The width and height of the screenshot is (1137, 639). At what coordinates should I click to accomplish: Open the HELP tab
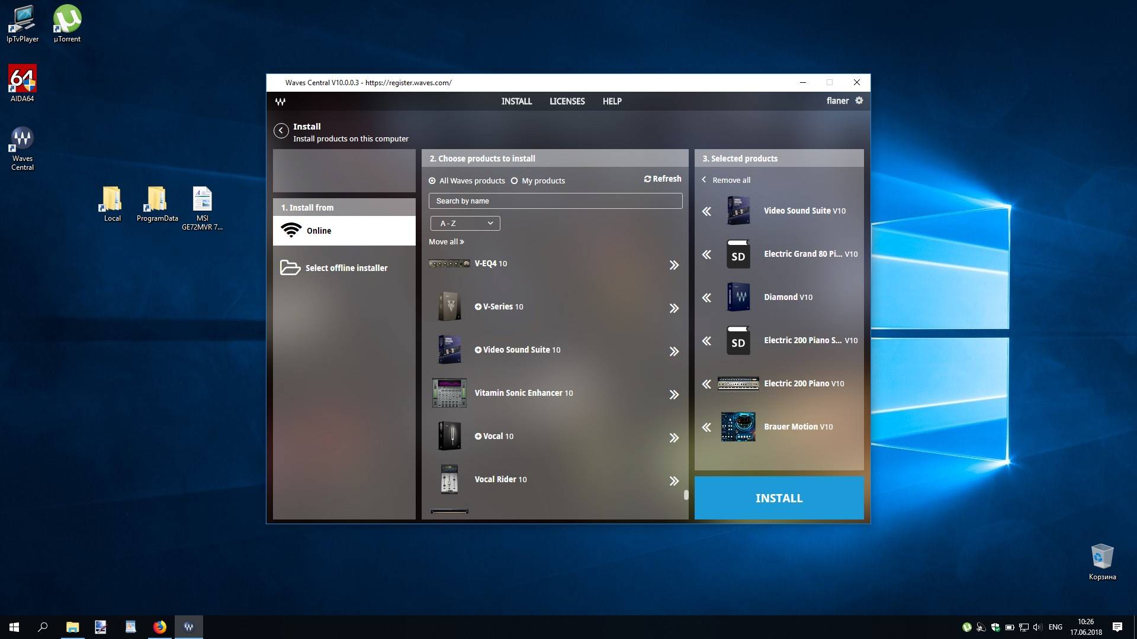coord(612,101)
